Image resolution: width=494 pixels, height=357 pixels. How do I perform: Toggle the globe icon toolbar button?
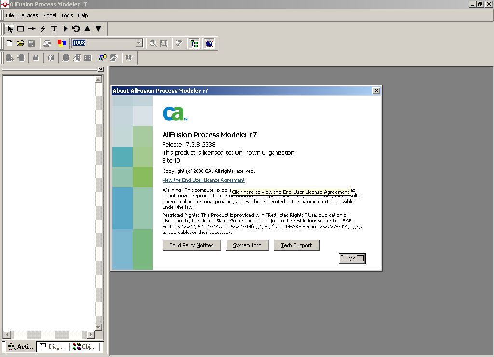(x=209, y=43)
